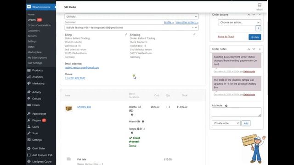Viewport: 294px width, 165px height.
Task: Move Order notes panel up
Action: pyautogui.click(x=249, y=49)
